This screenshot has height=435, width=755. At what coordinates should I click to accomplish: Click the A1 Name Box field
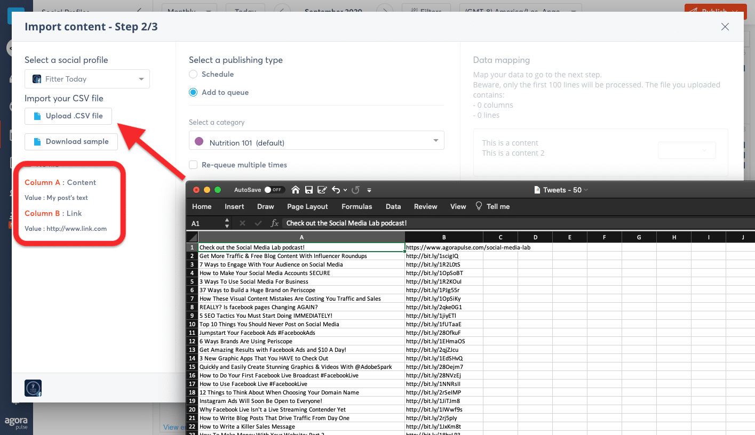[205, 223]
